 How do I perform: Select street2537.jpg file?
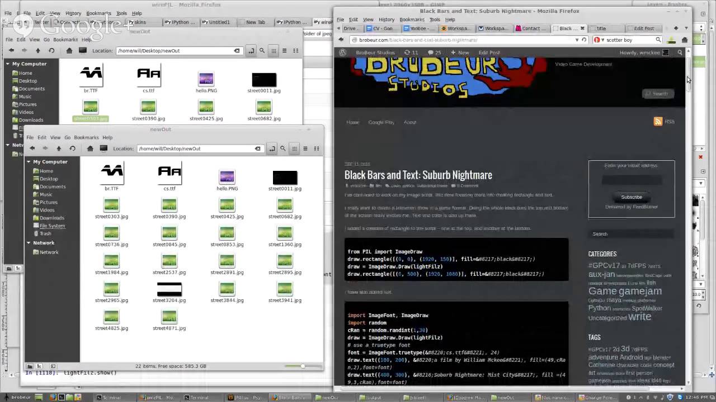click(169, 265)
